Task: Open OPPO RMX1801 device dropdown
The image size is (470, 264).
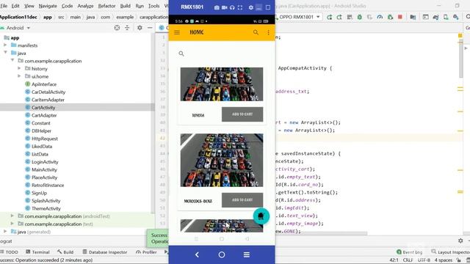Action: tap(300, 17)
